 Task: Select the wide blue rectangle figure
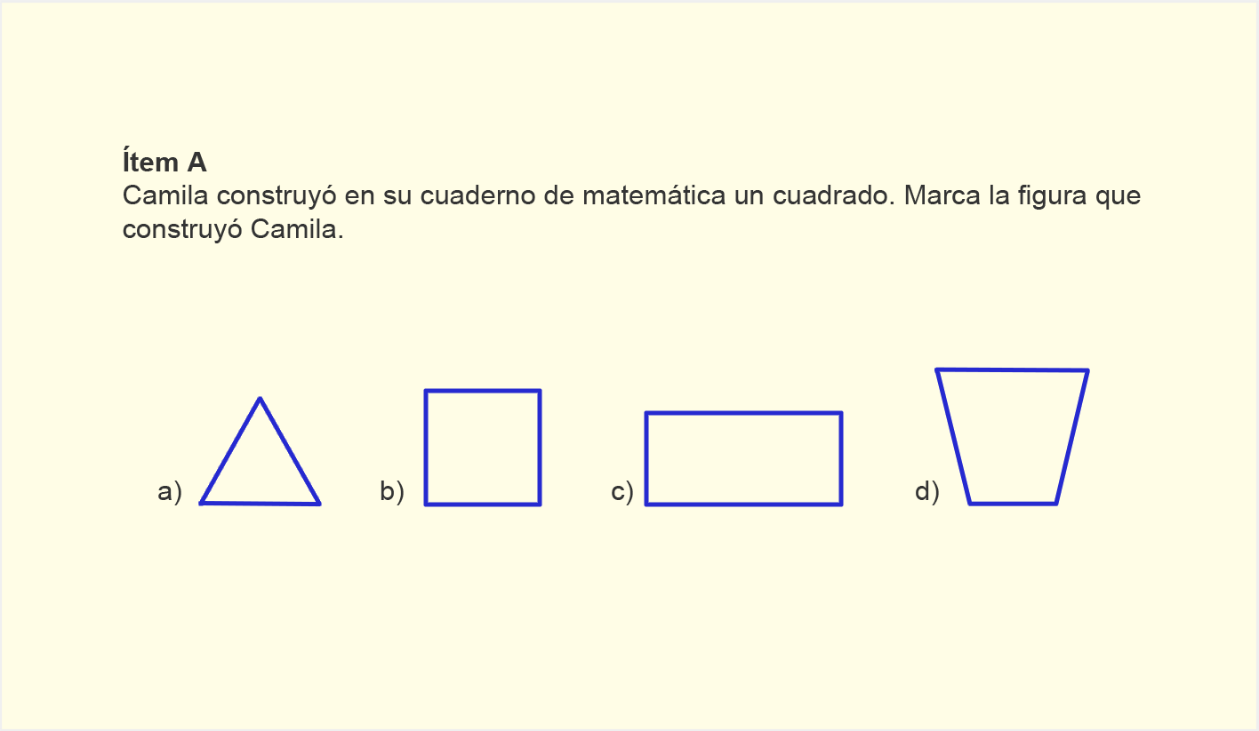[743, 458]
